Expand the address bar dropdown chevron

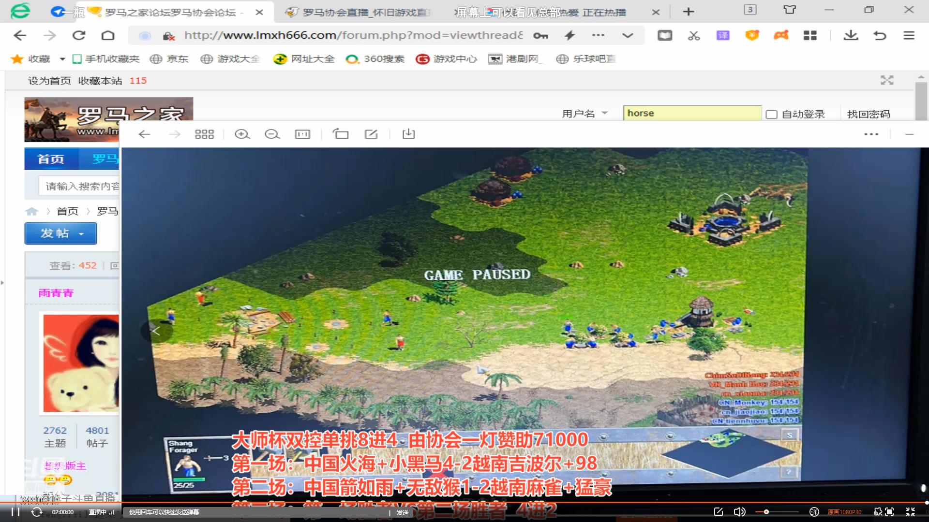click(x=628, y=35)
